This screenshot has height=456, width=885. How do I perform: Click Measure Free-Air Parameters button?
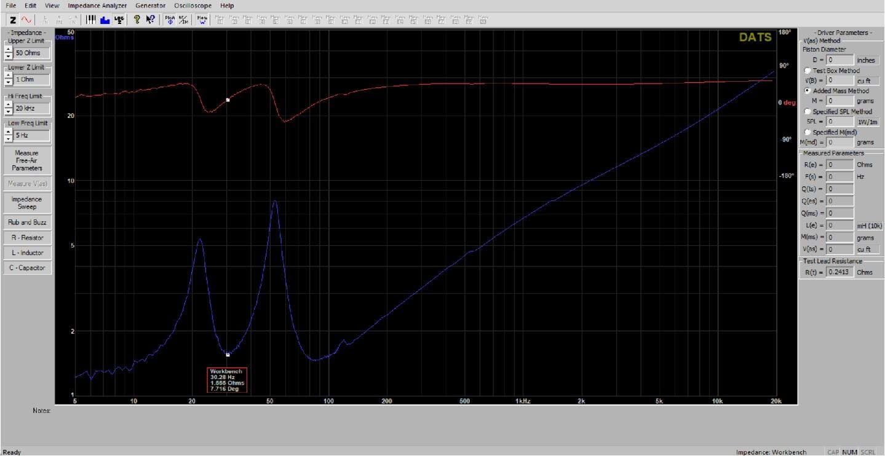(26, 160)
